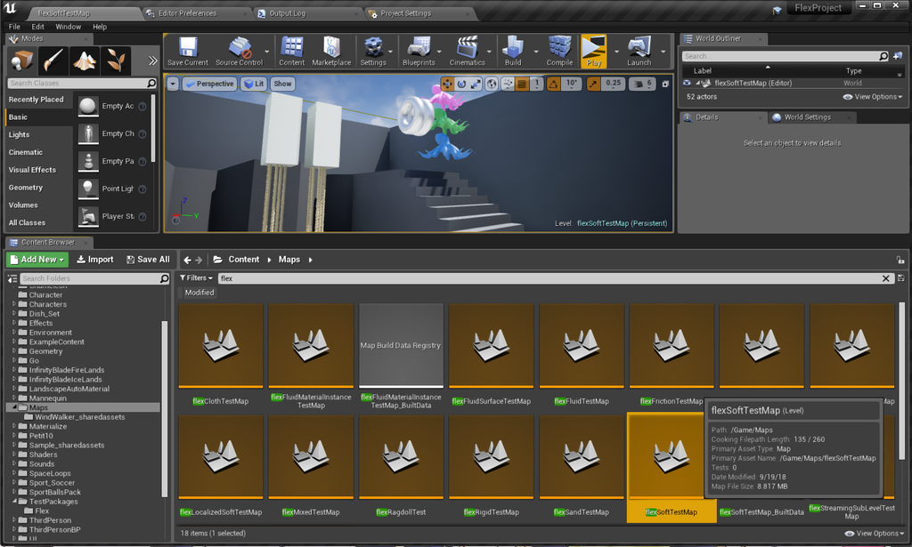Select the Foliage mode icon
912x547 pixels.
coord(115,60)
